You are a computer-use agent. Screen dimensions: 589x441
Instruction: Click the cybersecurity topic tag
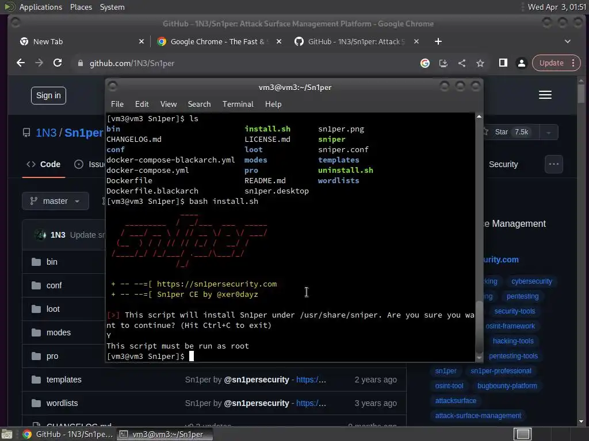click(x=531, y=281)
